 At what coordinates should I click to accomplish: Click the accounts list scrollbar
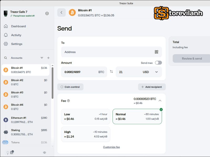tap(52, 83)
